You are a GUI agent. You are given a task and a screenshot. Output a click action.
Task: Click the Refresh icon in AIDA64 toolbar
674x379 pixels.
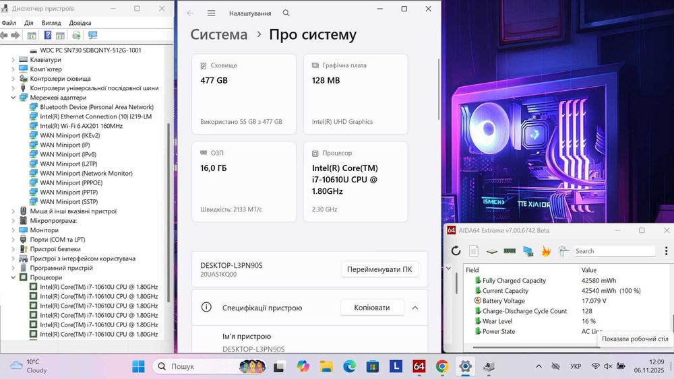click(x=456, y=250)
